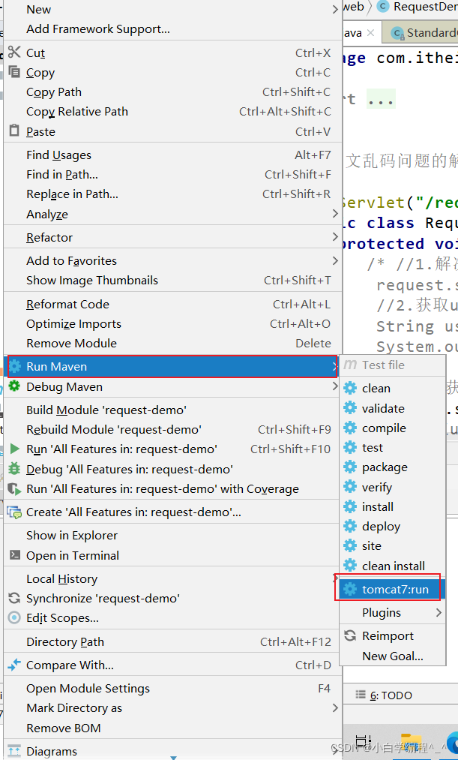Viewport: 458px width, 760px height.
Task: Click the Compare With arrows icon
Action: click(14, 665)
